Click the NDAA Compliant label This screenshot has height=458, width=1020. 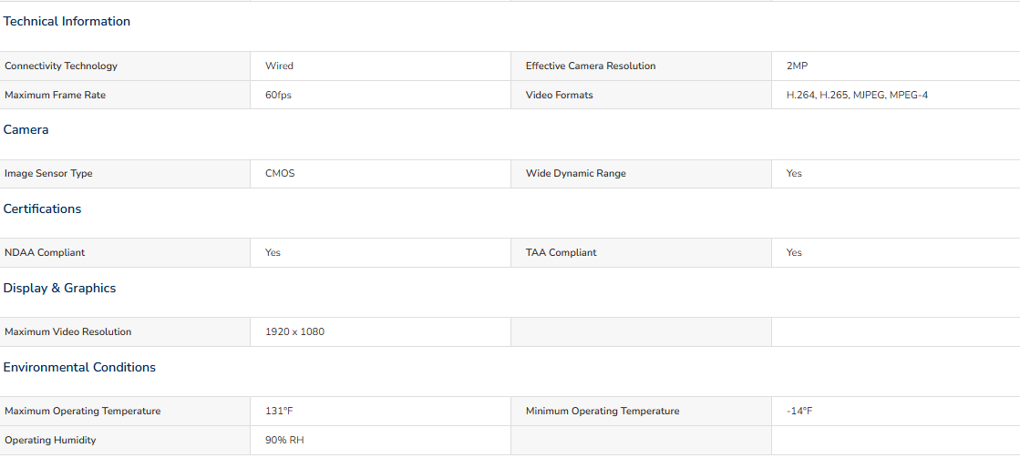coord(45,253)
